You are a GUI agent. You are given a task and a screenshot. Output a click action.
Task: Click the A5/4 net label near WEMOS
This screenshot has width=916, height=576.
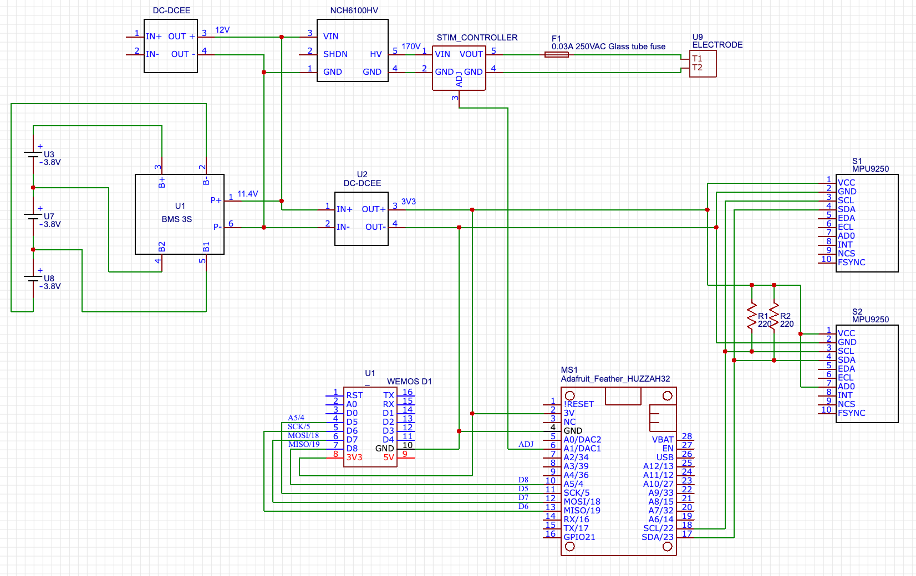coord(296,418)
